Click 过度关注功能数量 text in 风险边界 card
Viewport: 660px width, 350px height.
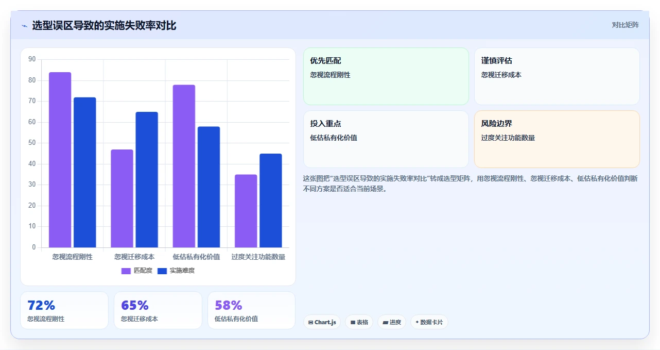point(508,138)
